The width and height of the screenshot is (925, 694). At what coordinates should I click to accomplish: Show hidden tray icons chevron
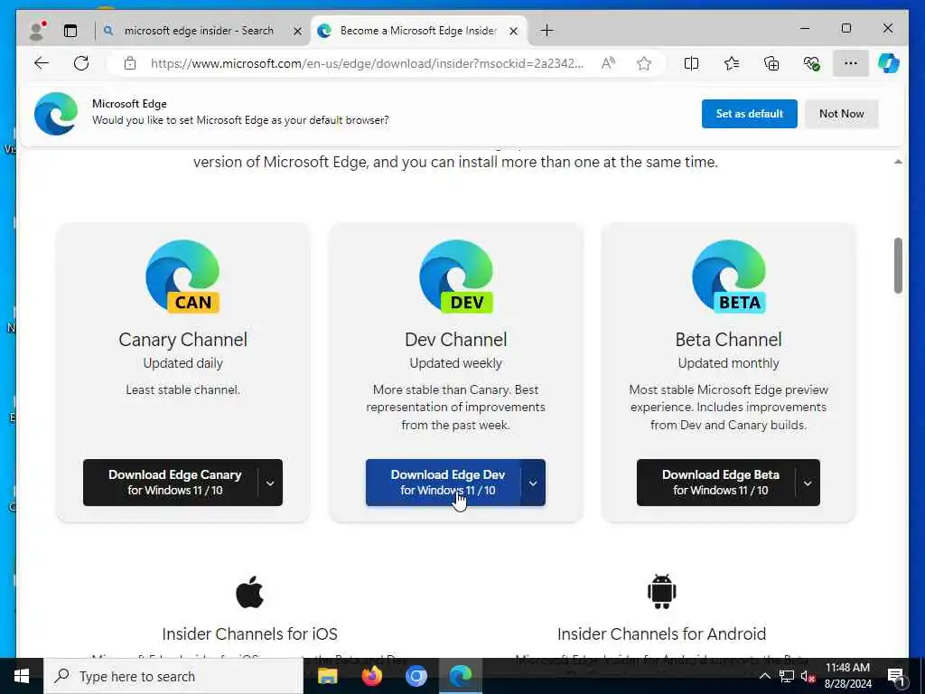(x=764, y=676)
